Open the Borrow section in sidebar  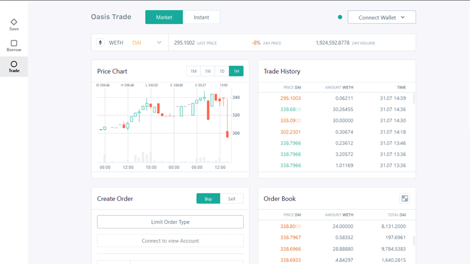[x=14, y=46]
